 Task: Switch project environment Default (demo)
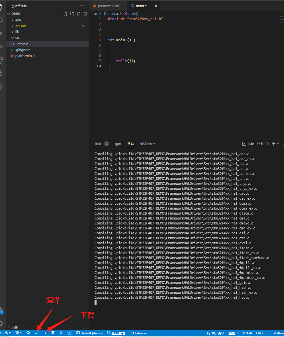pyautogui.click(x=89, y=333)
